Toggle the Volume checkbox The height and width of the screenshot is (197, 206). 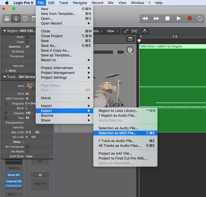[x=6, y=113]
